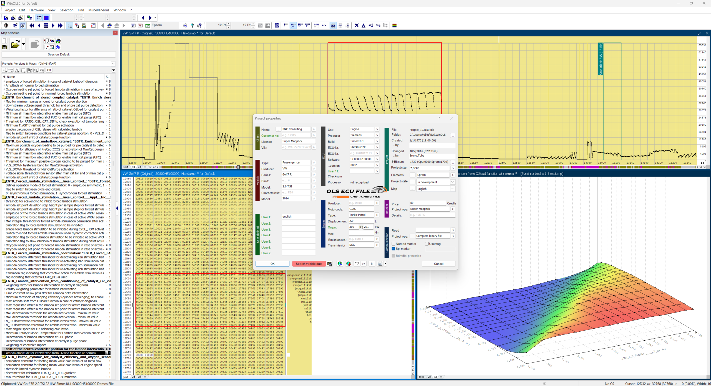Increase the first 12 Pt font size stepper
Viewport: 711px width, 386px height.
pos(229,24)
